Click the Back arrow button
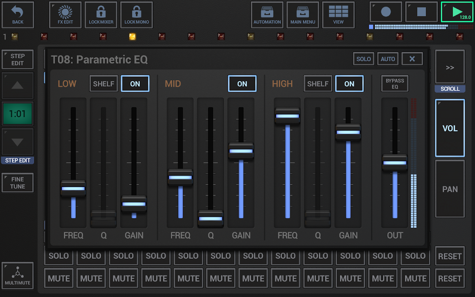Image resolution: width=475 pixels, height=297 pixels. 18,15
